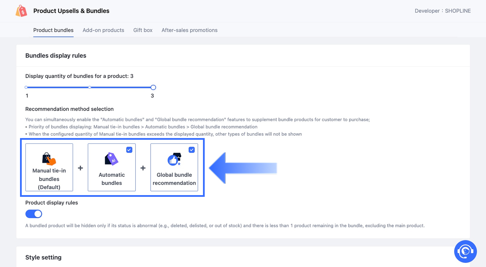
Task: Select the Product bundles tab
Action: 53,30
